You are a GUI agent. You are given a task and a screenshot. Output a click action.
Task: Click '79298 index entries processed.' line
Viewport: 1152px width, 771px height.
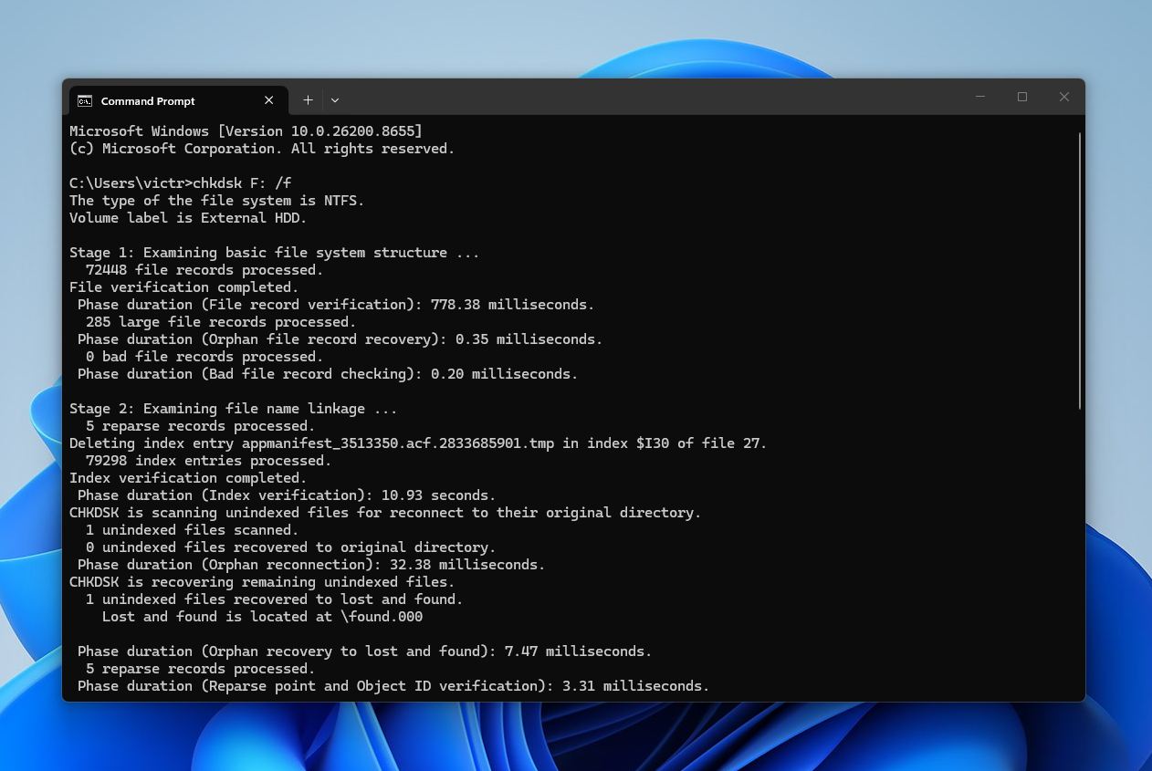209,461
